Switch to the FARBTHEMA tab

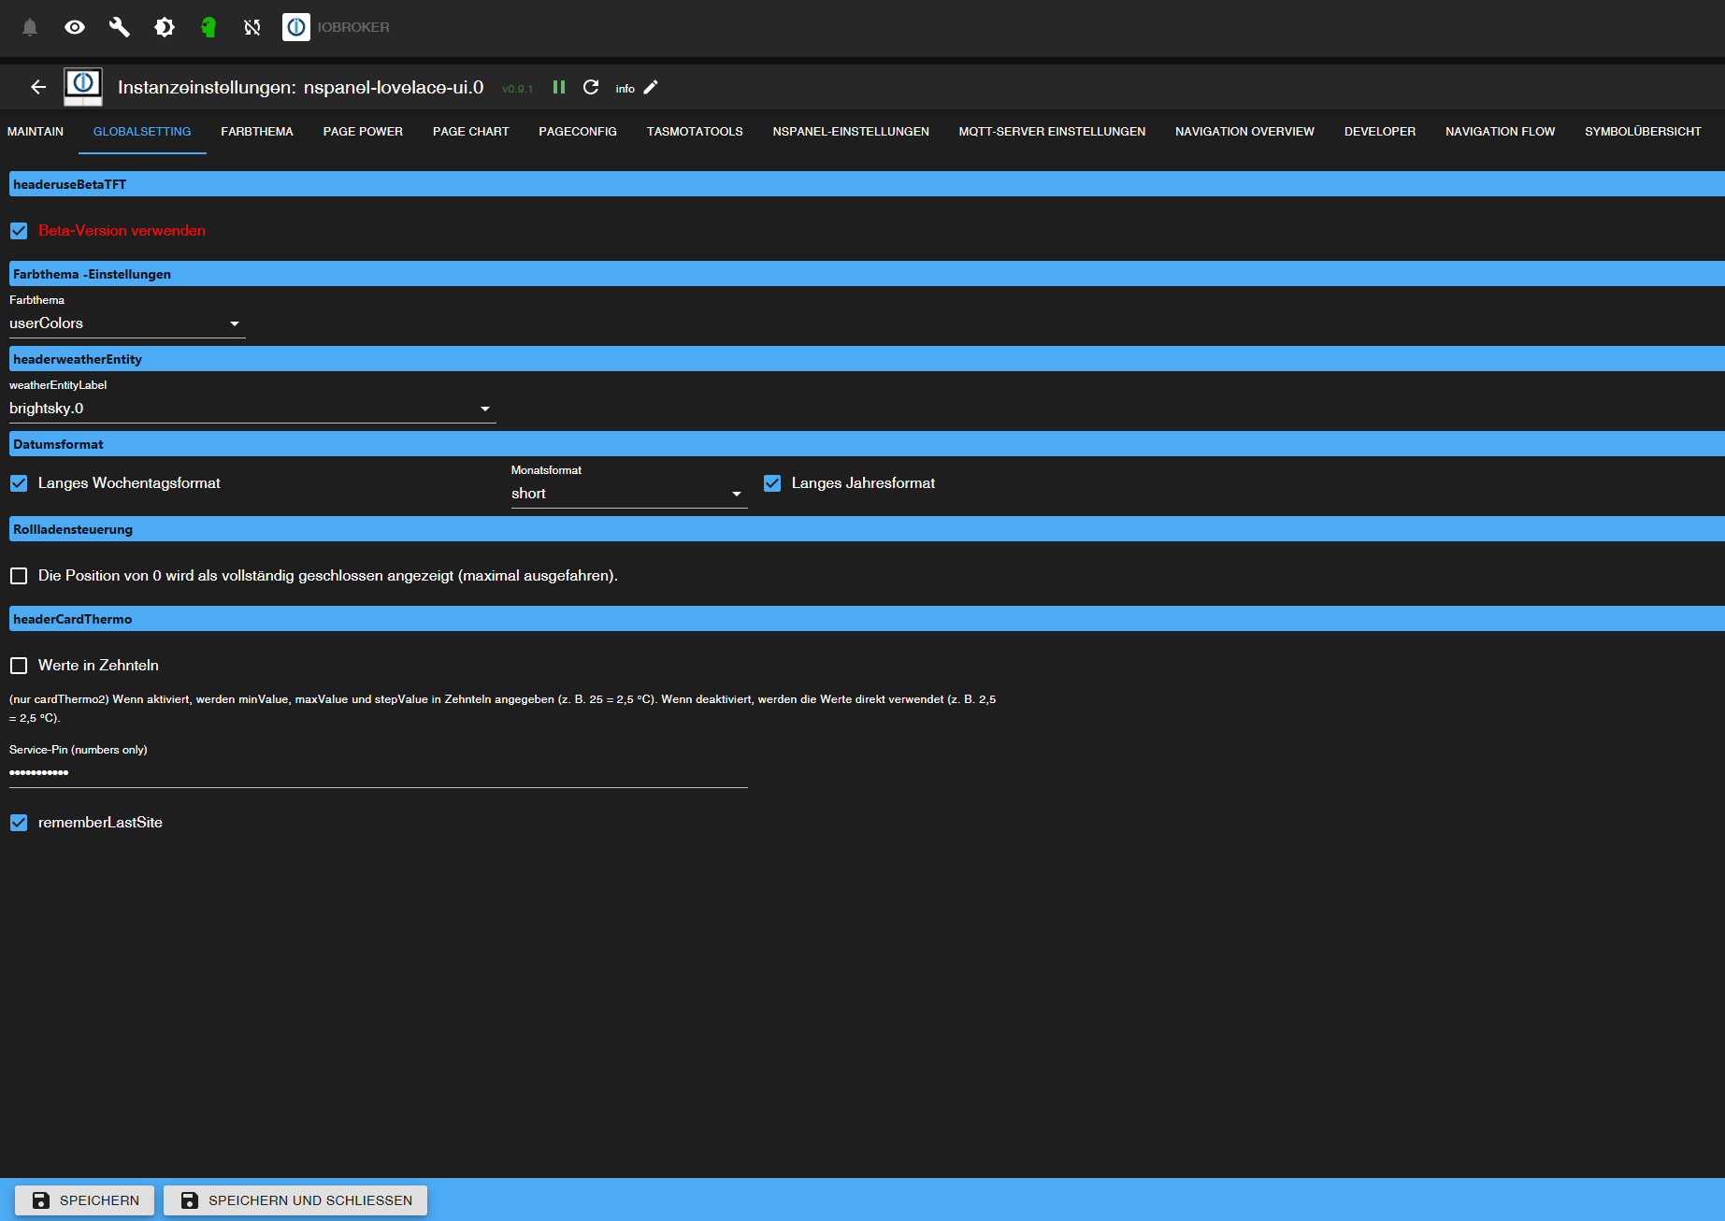coord(256,132)
